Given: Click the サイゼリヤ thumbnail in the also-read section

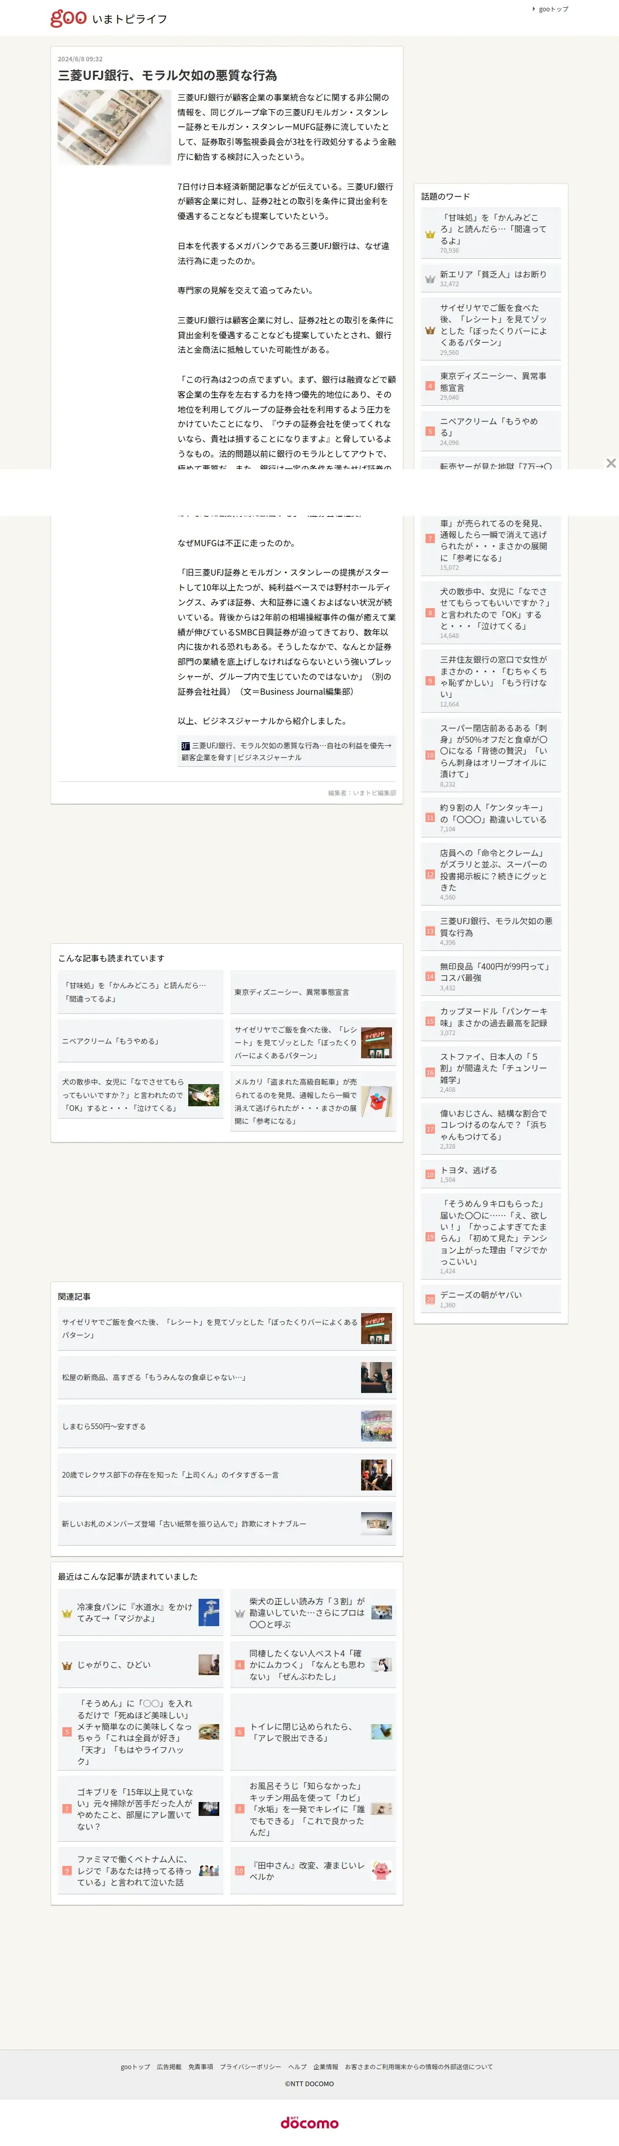Looking at the screenshot, I should (x=377, y=1042).
